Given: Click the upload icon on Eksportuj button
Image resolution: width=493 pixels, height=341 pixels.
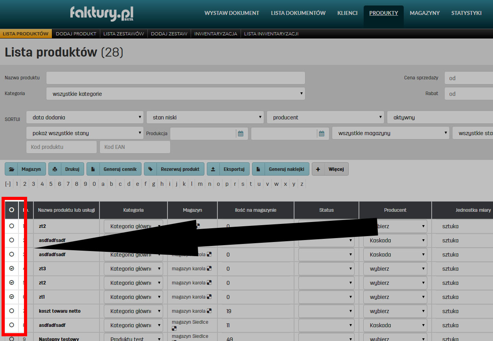Looking at the screenshot, I should coord(213,169).
